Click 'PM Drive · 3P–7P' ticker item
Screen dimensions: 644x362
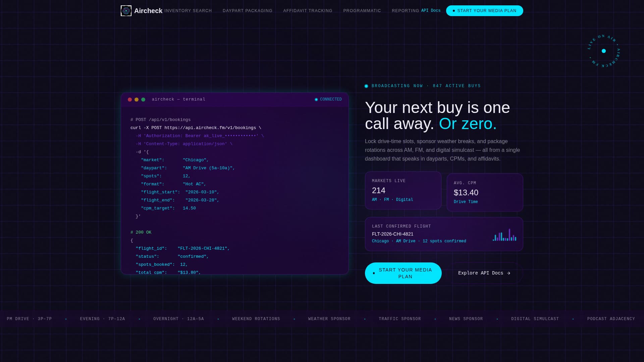coord(29,319)
